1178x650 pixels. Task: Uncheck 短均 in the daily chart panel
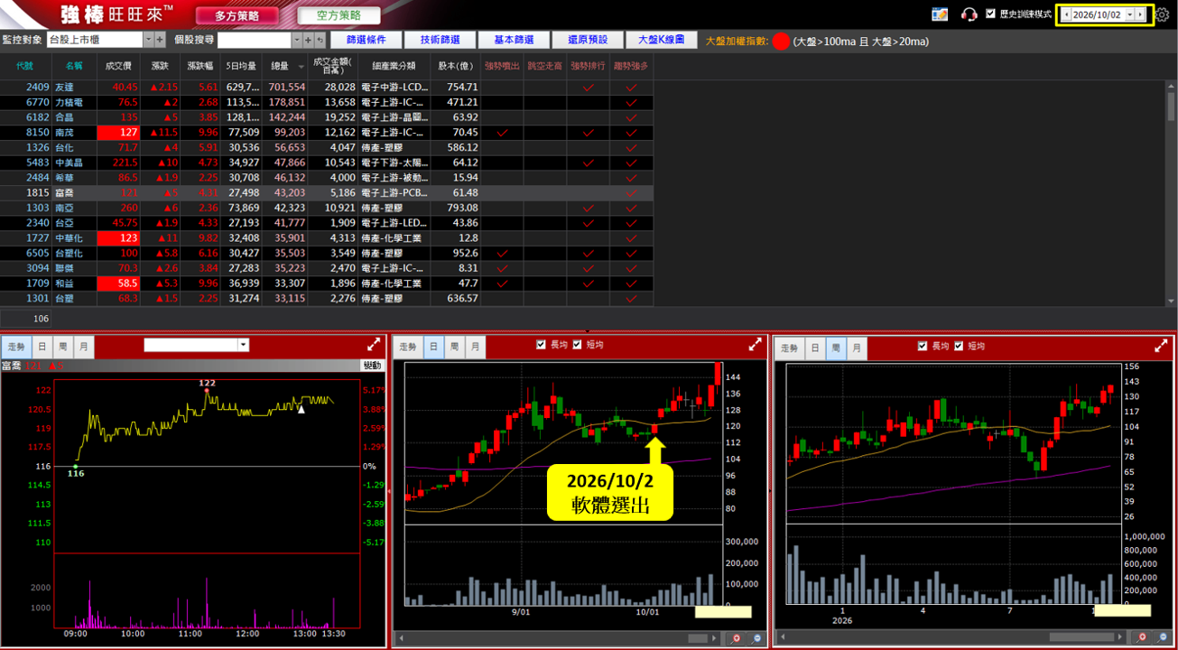click(x=579, y=345)
